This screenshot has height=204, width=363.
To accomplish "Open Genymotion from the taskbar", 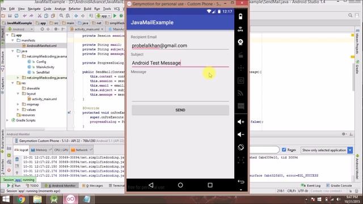I will click(70, 199).
